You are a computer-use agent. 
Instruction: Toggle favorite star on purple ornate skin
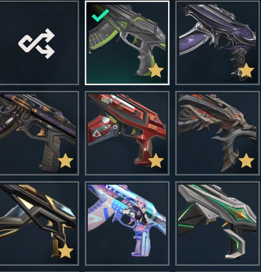coord(247,70)
